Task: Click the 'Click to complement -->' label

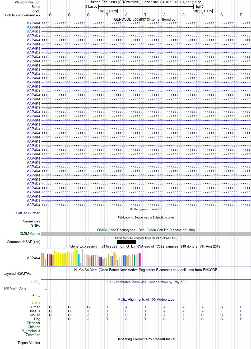Action: [x=22, y=15]
